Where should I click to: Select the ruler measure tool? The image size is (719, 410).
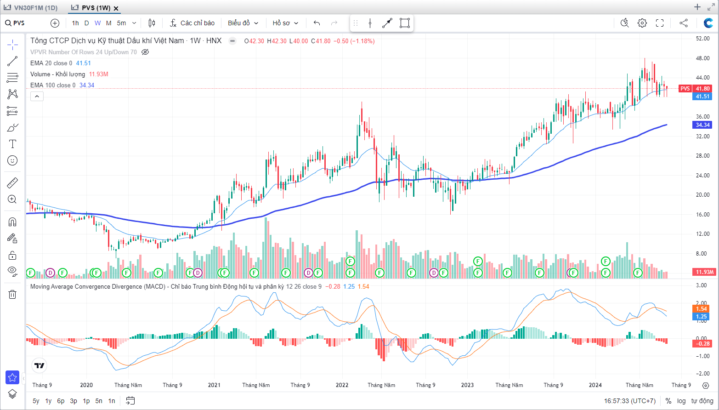tap(12, 183)
